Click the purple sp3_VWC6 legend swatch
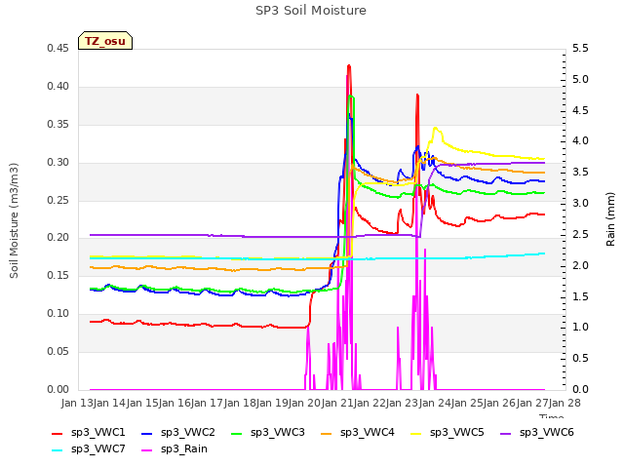 tap(506, 433)
